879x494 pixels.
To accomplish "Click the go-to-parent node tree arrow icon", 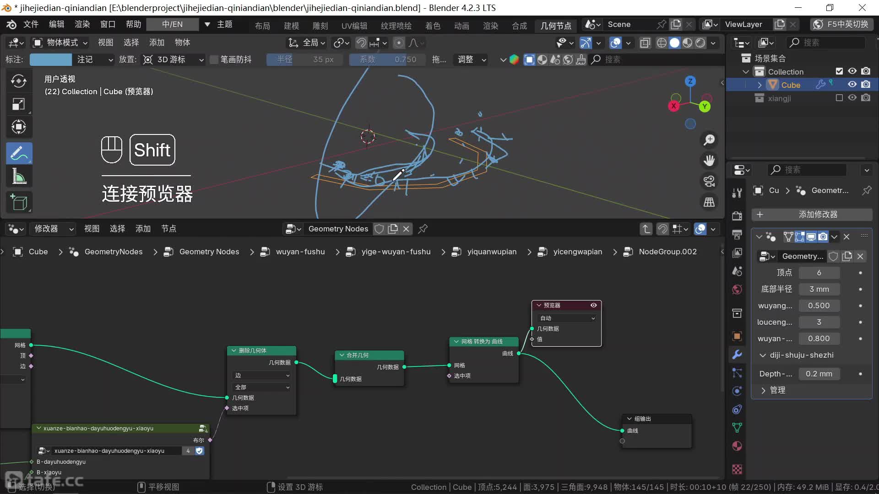I will click(x=646, y=229).
